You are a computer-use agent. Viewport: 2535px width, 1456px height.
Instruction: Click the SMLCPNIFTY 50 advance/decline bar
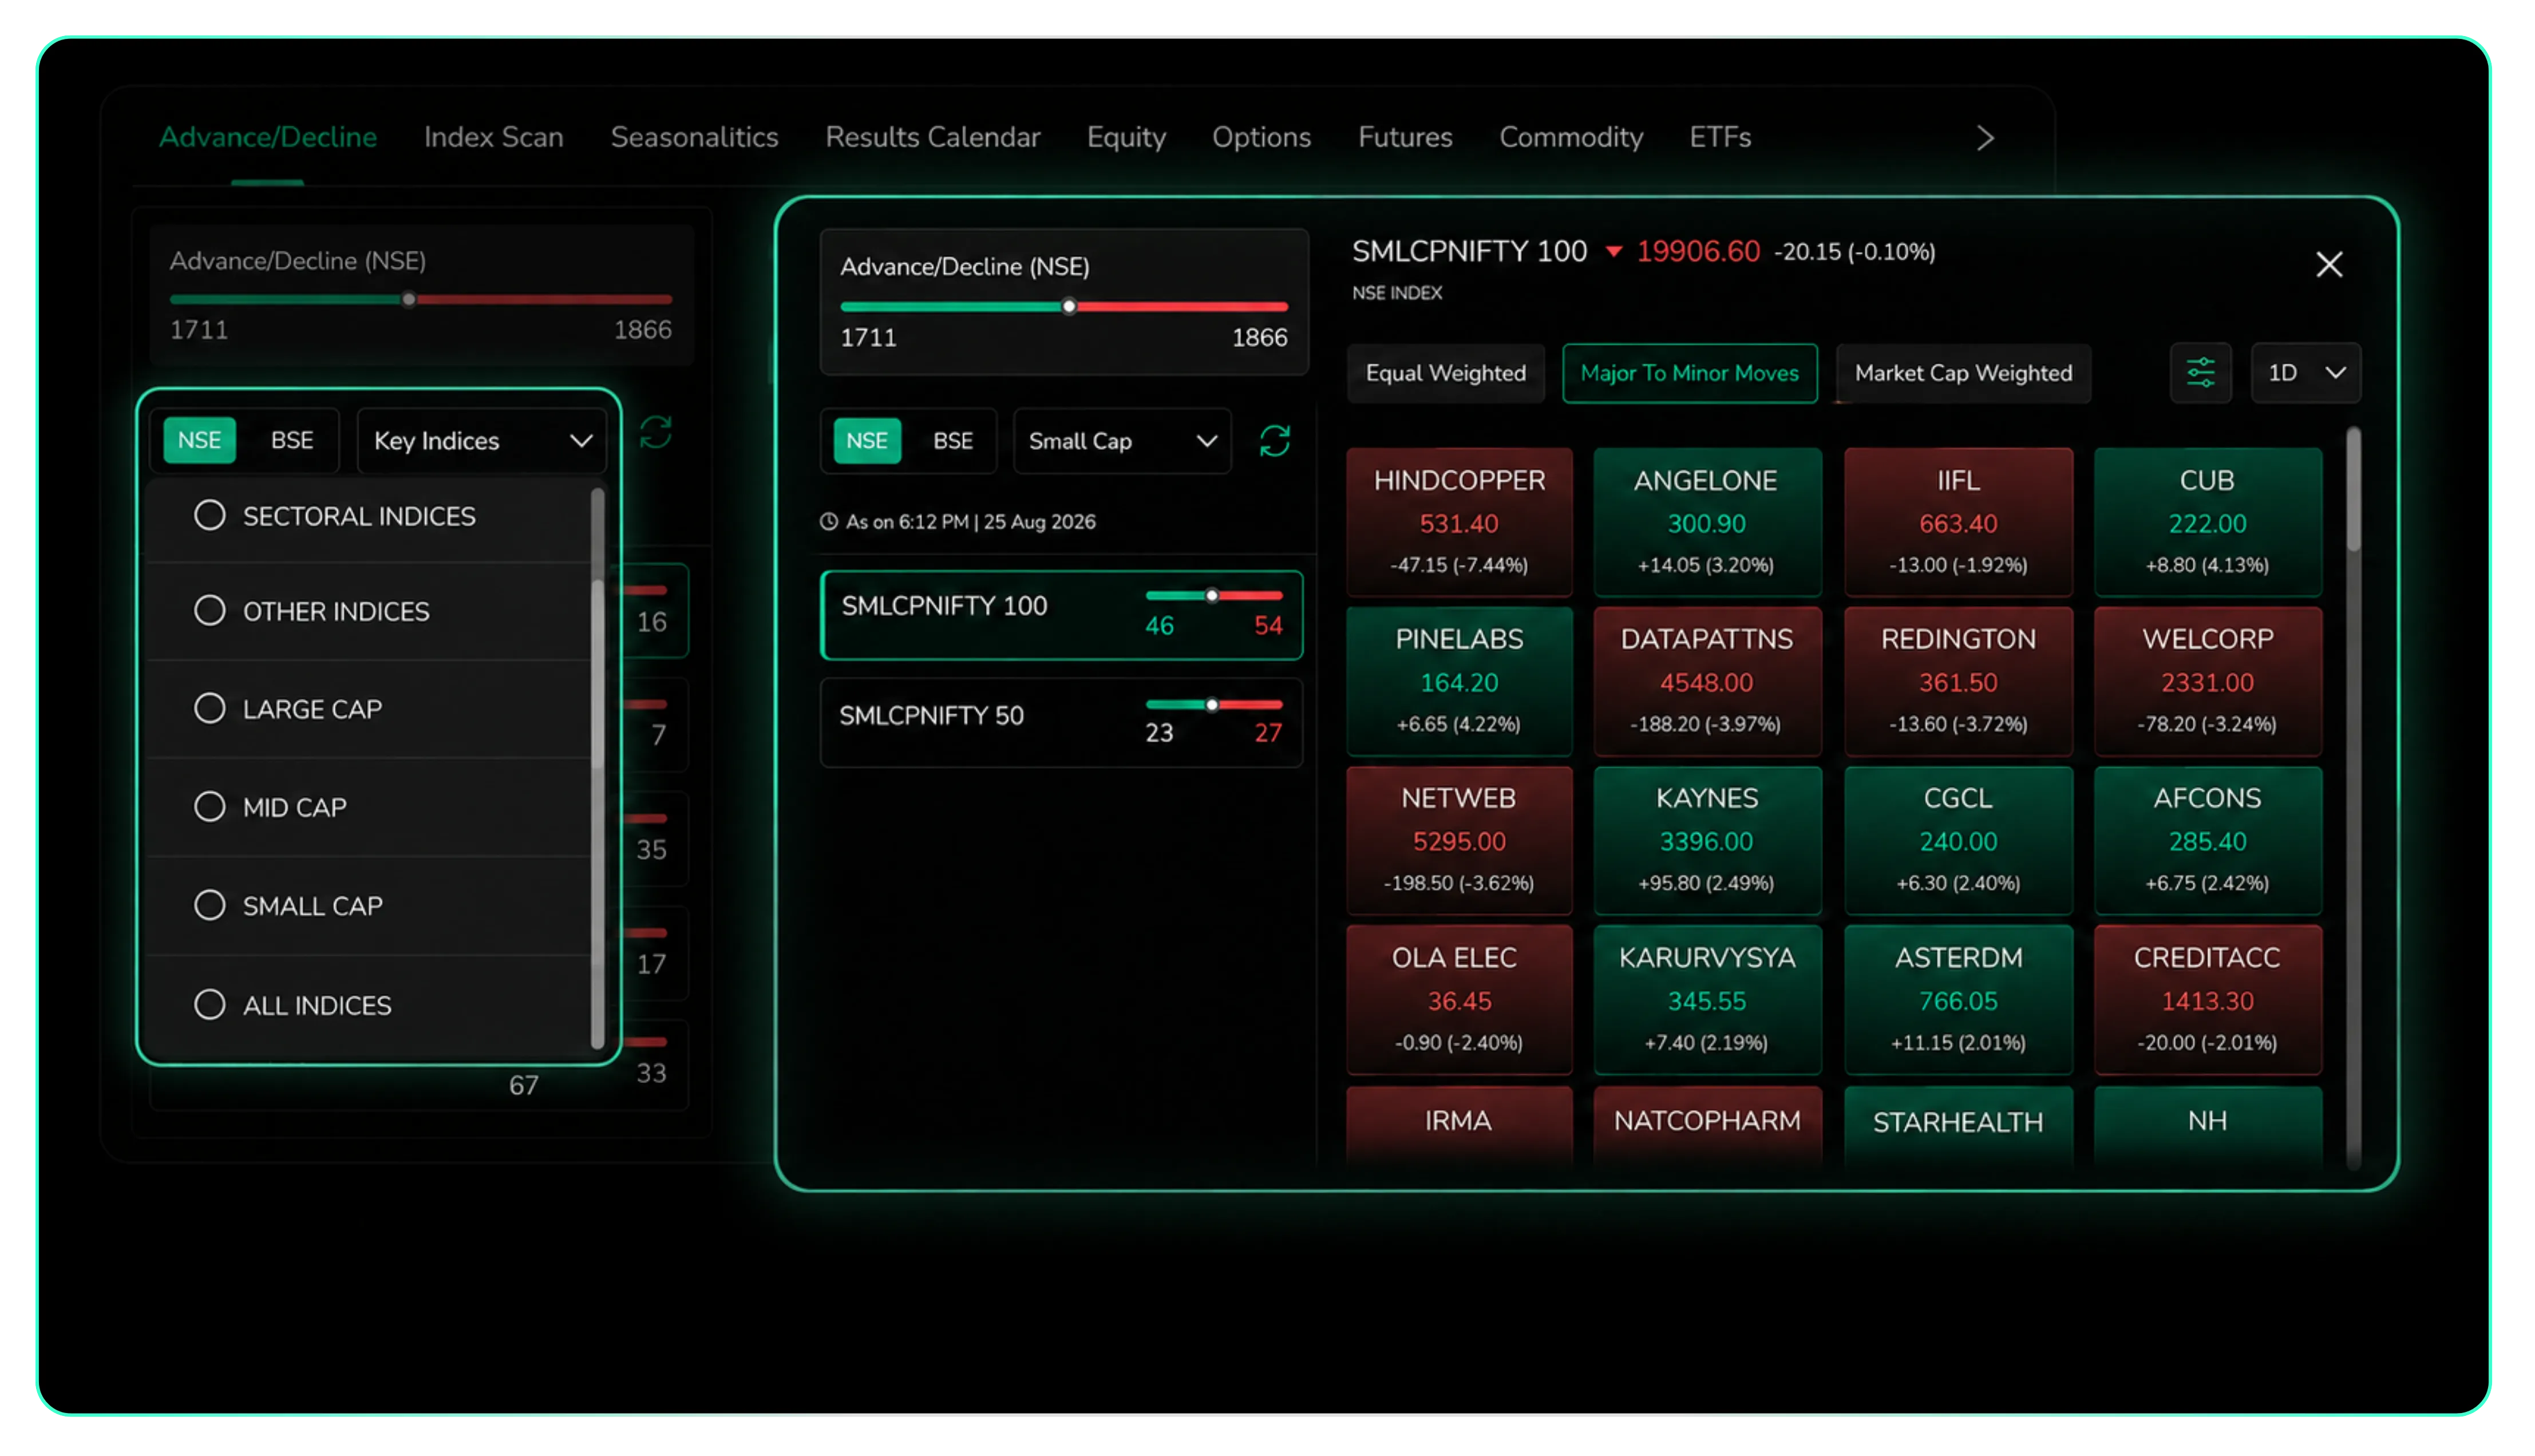point(1213,704)
